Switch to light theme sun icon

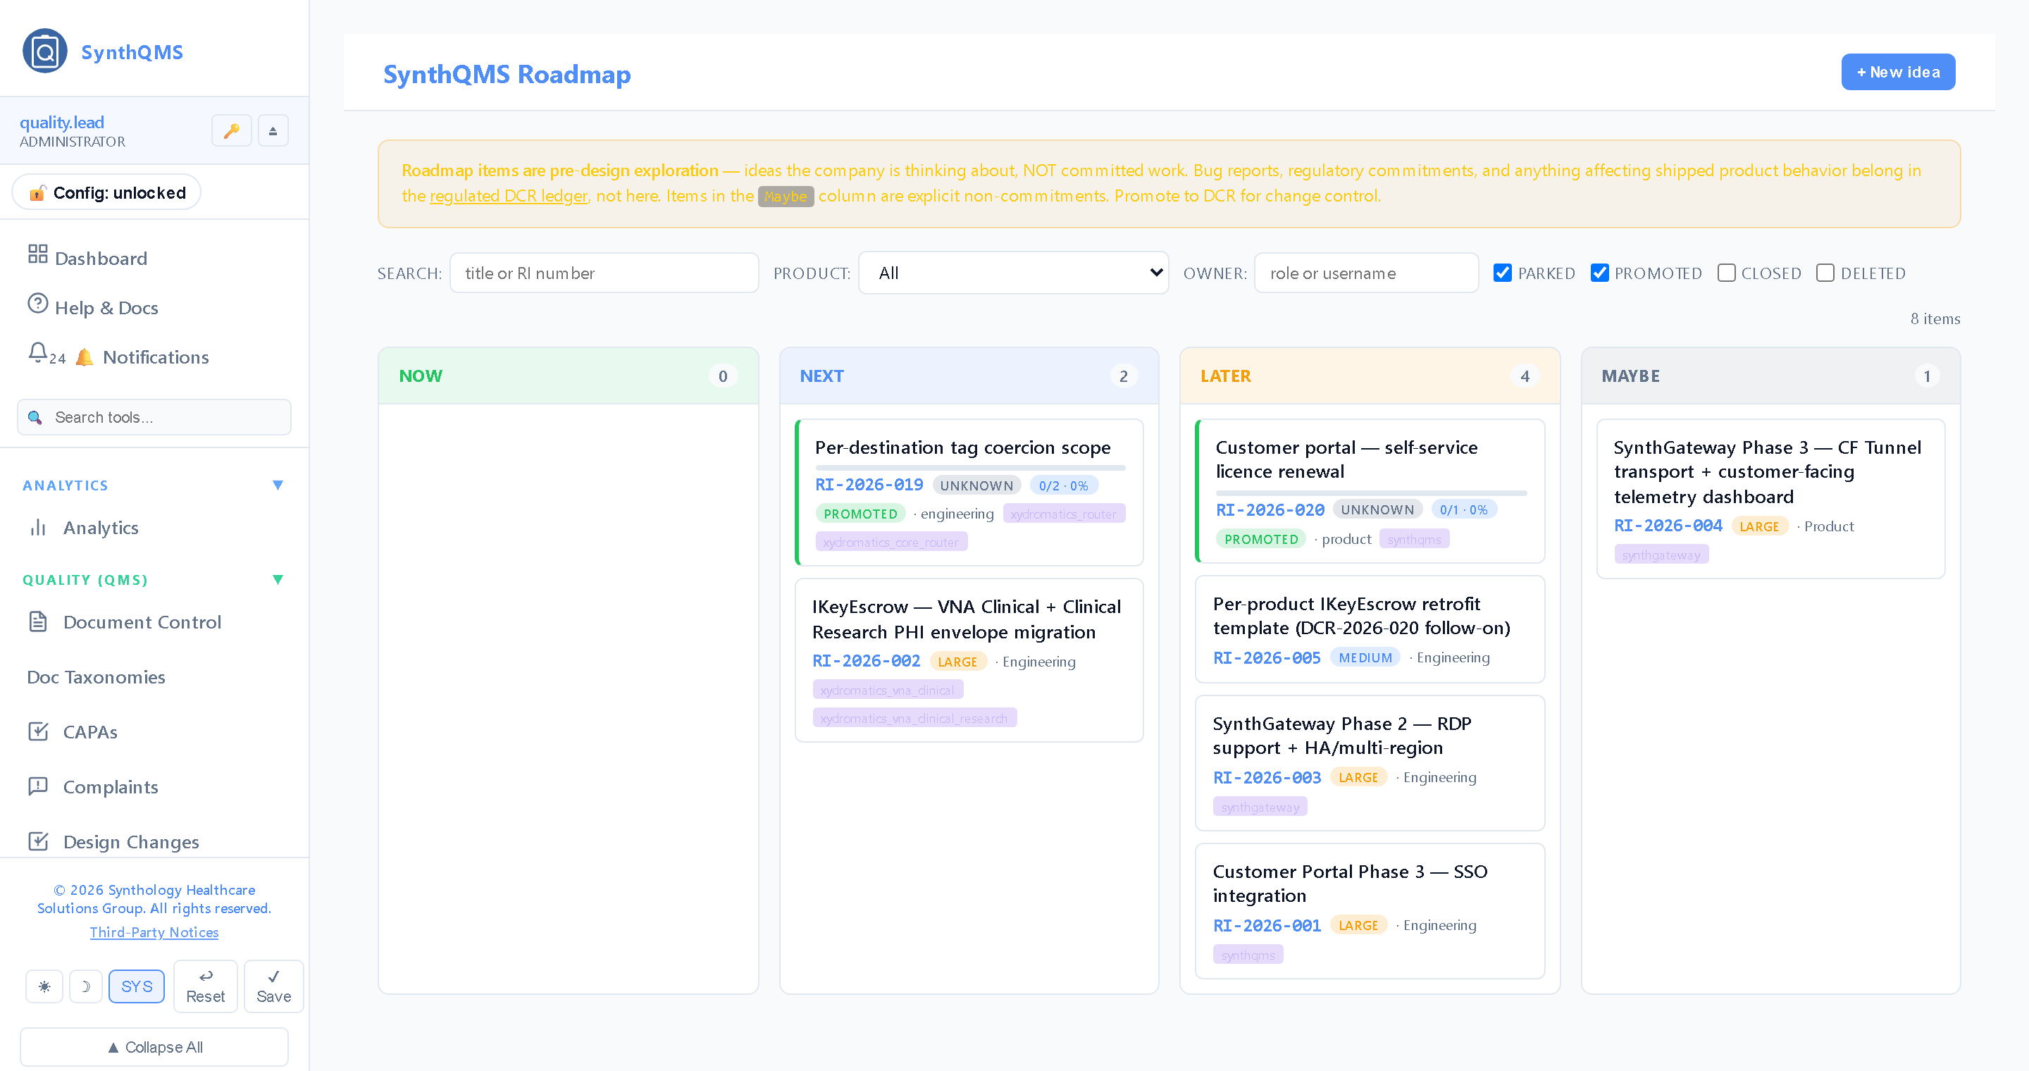(44, 986)
